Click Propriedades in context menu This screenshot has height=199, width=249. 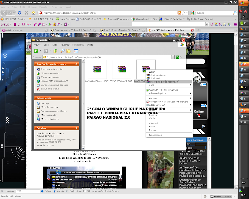tap(169, 135)
